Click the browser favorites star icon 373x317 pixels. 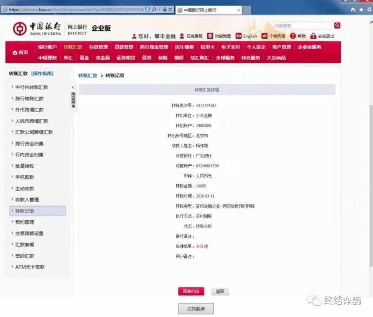coord(361,10)
